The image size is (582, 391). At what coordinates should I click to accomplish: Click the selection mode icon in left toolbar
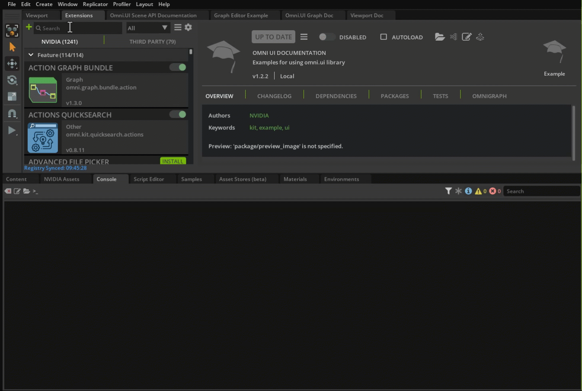click(x=12, y=31)
